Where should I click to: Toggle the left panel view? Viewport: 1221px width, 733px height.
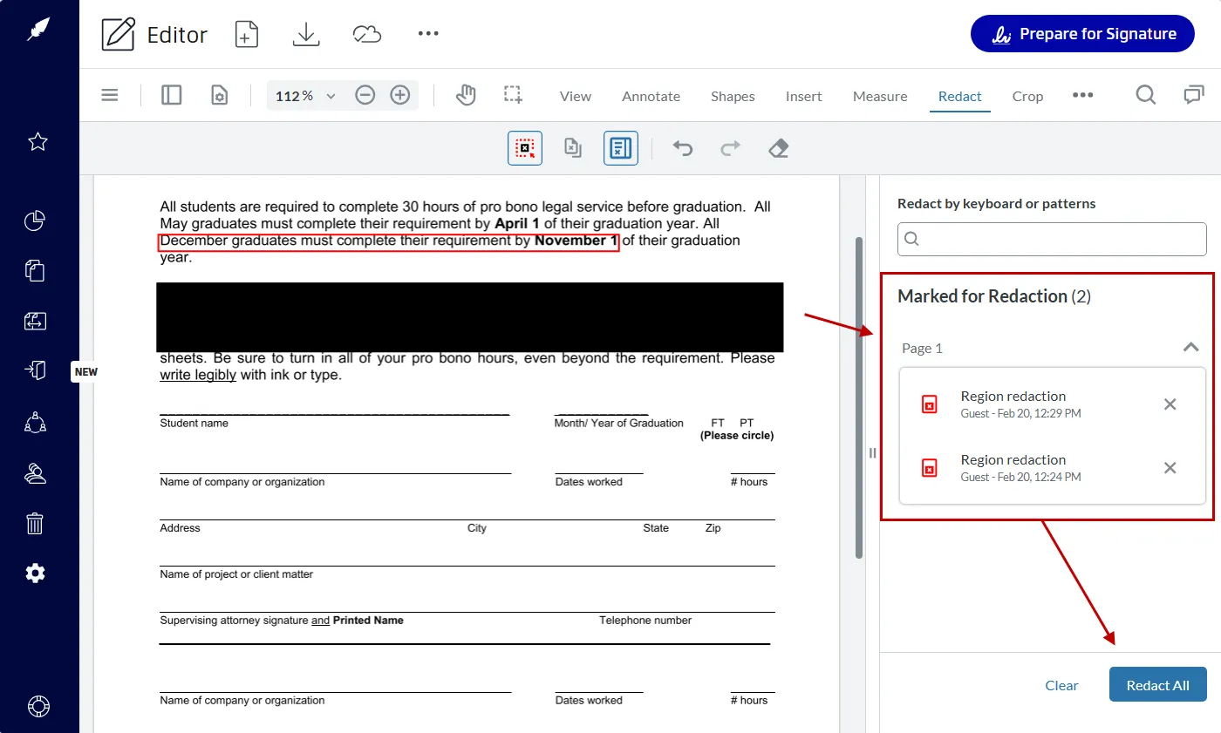pos(172,95)
